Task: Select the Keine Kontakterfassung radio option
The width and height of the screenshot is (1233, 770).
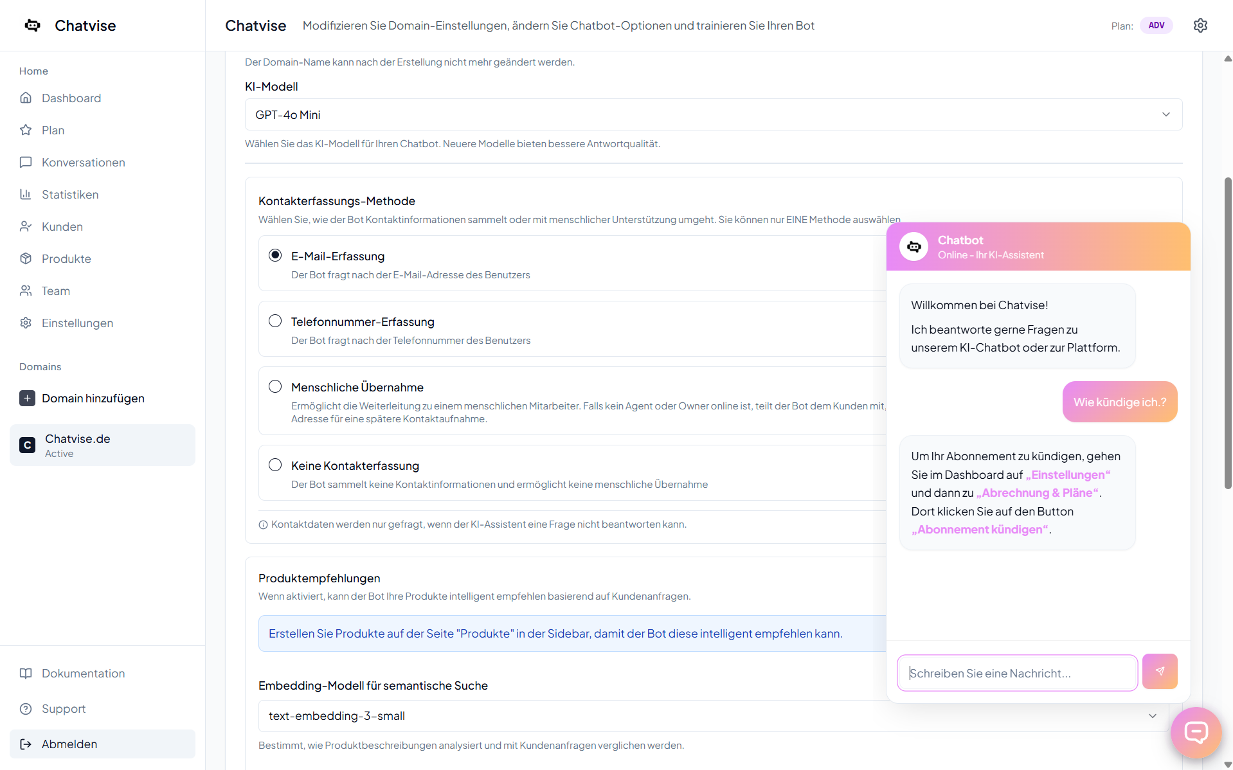Action: [x=275, y=465]
